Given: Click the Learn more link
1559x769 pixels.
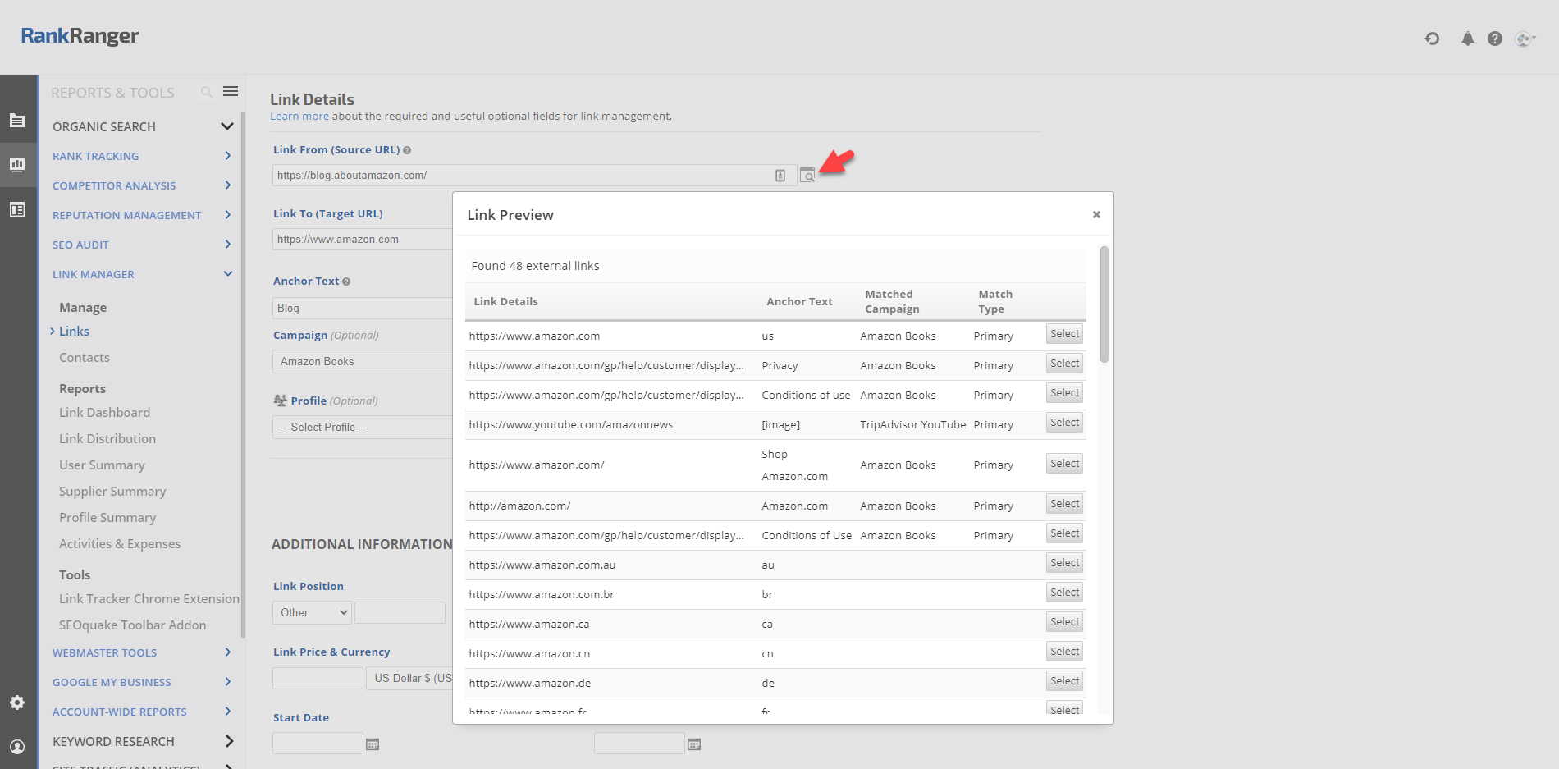Looking at the screenshot, I should (299, 117).
